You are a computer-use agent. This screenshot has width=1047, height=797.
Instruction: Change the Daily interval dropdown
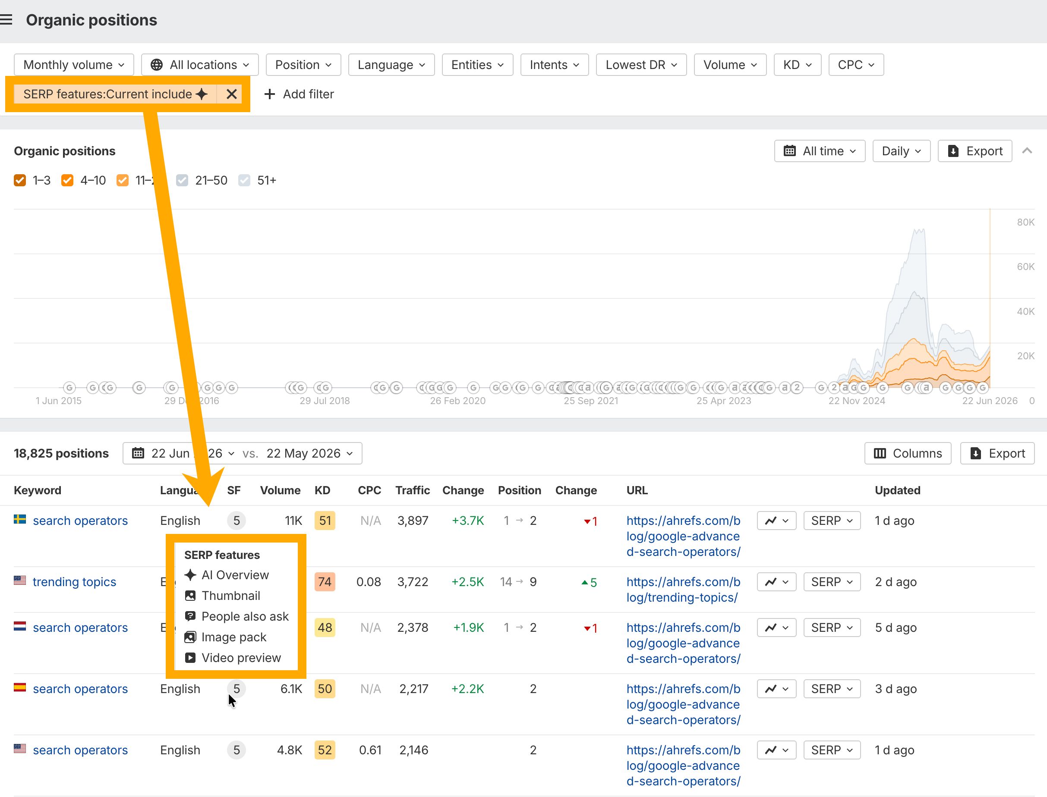(x=901, y=151)
